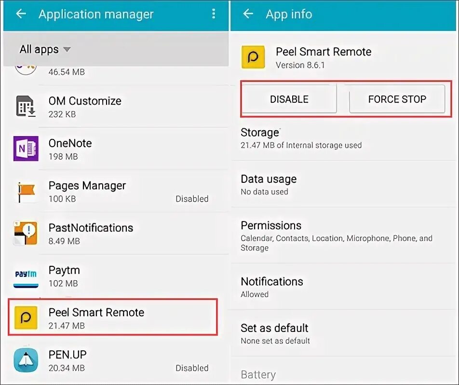Image resolution: width=459 pixels, height=385 pixels.
Task: Open the All apps filter dropdown
Action: (45, 49)
